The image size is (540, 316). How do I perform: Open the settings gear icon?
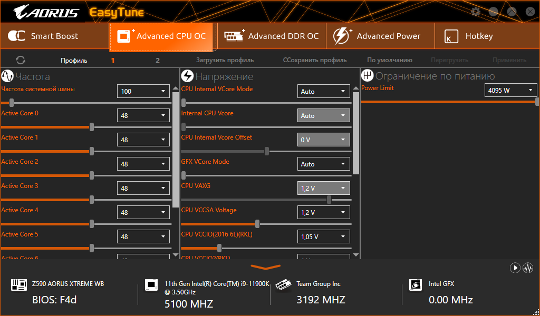pyautogui.click(x=476, y=12)
